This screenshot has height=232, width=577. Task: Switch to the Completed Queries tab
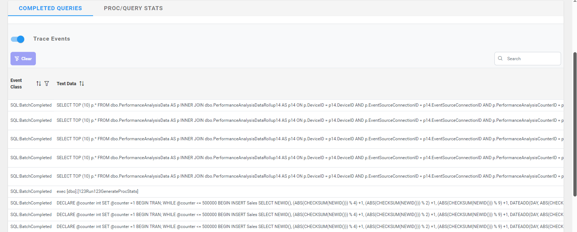pyautogui.click(x=50, y=8)
